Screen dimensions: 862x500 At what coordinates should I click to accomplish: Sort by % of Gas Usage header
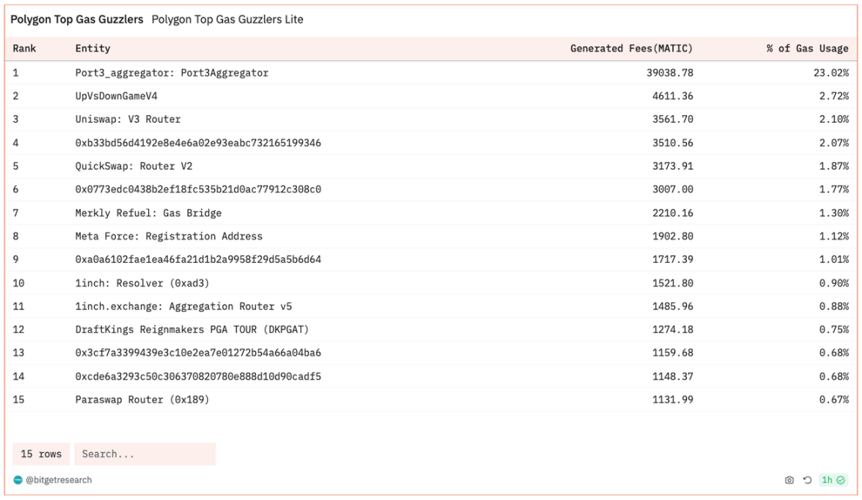tap(807, 49)
